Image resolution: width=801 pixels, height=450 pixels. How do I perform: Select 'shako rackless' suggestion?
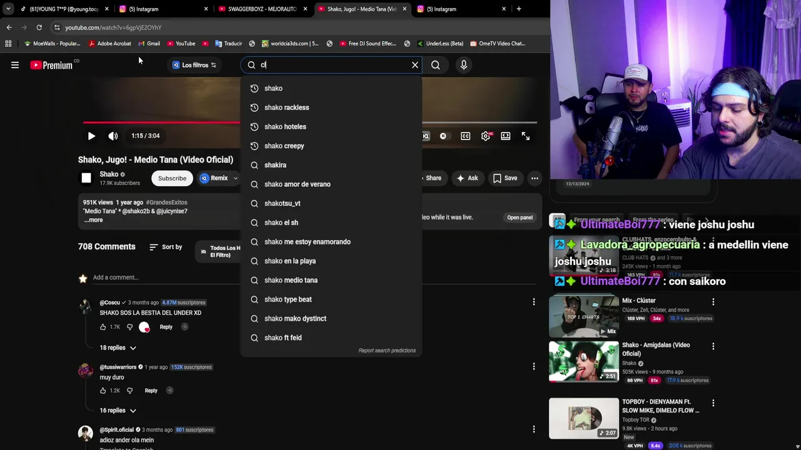(331, 107)
